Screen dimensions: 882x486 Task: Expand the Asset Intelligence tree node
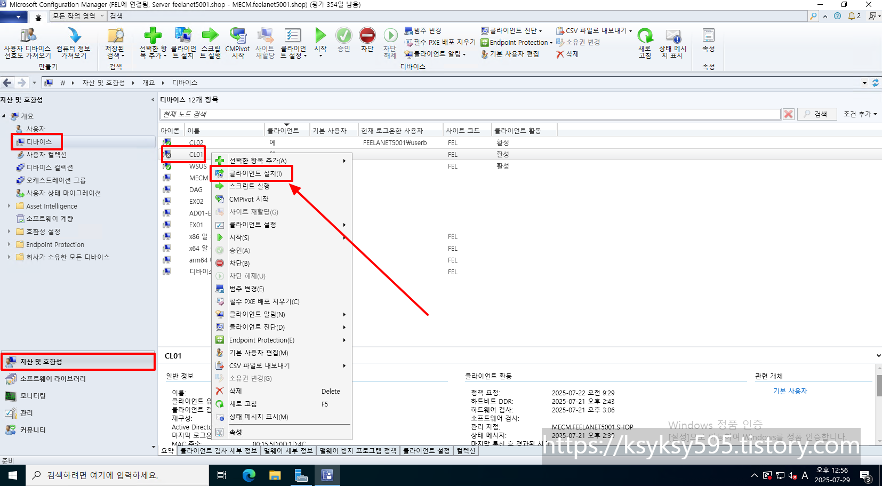click(x=9, y=206)
